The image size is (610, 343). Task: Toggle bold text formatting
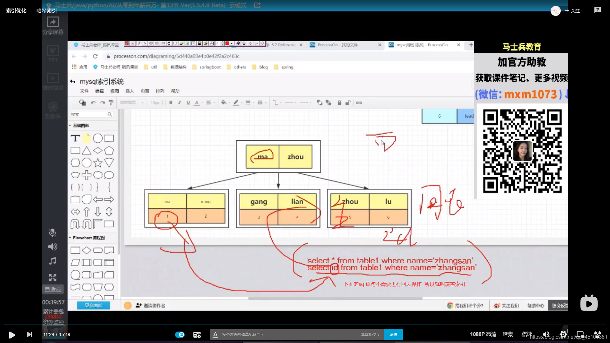point(171,103)
